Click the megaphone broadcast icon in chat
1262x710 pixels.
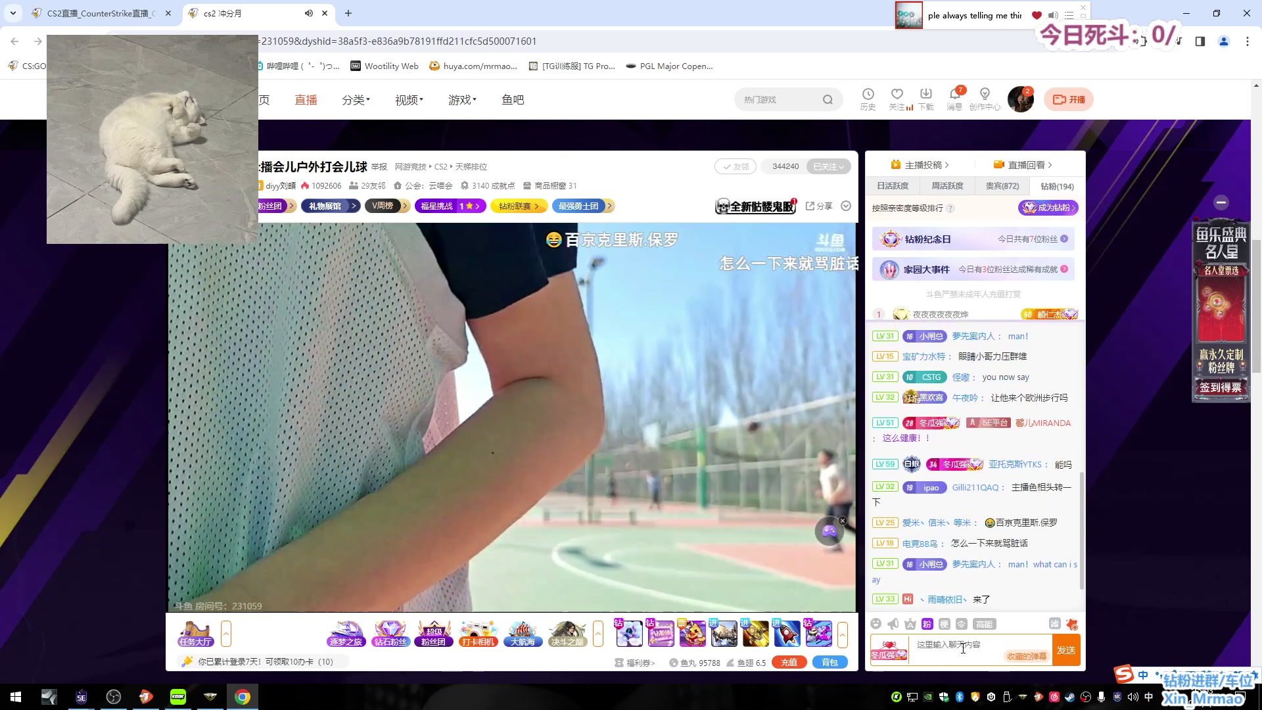[893, 624]
